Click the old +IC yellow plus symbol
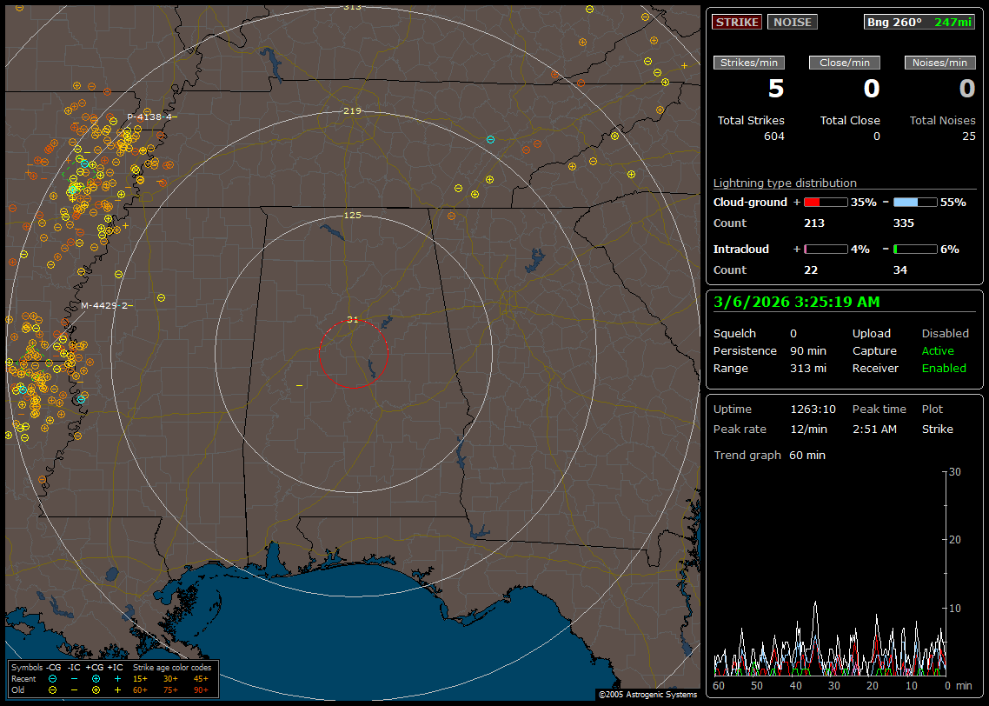 pos(117,689)
